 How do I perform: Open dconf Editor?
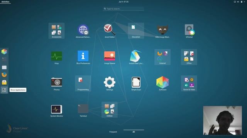coord(110,31)
